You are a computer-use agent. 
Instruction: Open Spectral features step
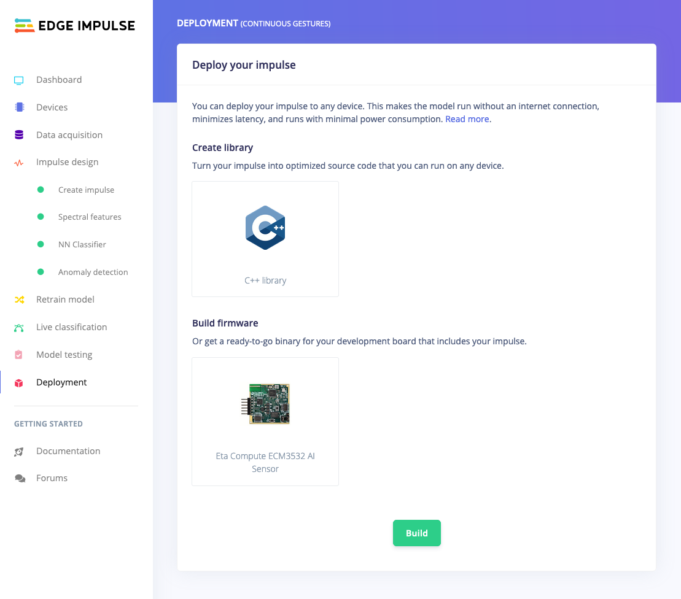[90, 217]
